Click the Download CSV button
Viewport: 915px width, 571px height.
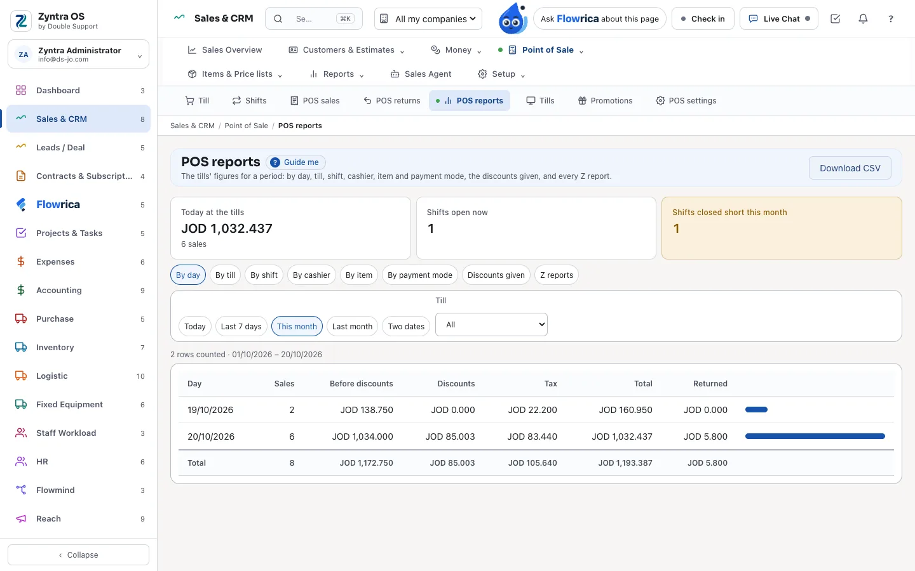click(850, 168)
